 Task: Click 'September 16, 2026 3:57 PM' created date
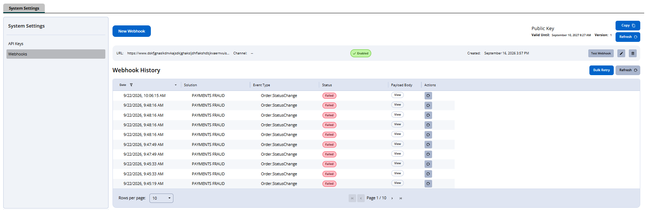[506, 53]
